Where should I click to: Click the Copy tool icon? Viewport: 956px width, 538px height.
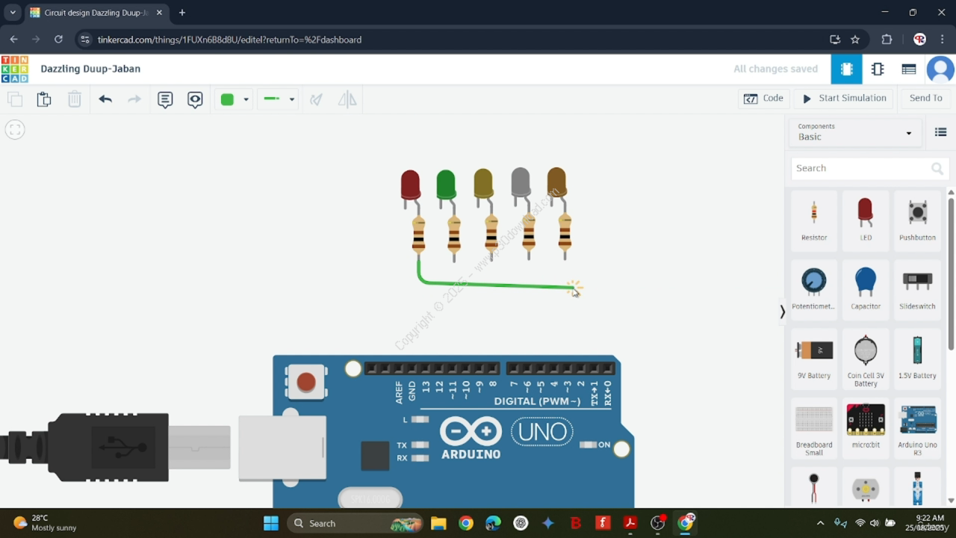[x=14, y=99]
